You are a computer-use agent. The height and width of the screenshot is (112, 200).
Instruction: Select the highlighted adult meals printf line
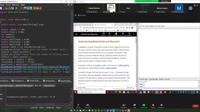[35, 67]
